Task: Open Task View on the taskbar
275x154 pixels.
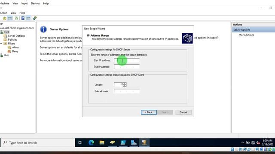Action: tap(80, 142)
